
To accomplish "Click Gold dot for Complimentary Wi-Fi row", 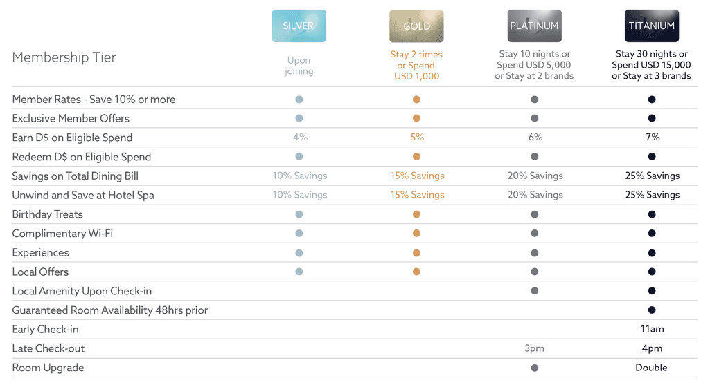I will point(416,234).
